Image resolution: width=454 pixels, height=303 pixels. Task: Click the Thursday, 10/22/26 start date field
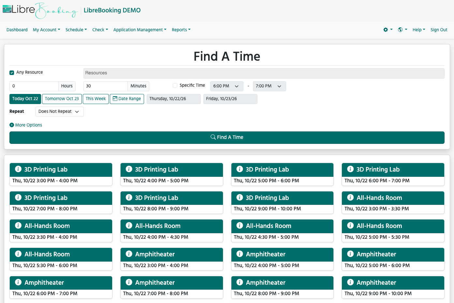174,99
